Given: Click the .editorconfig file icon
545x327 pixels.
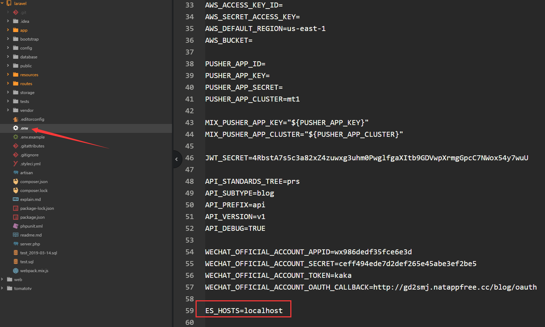Looking at the screenshot, I should (x=16, y=119).
